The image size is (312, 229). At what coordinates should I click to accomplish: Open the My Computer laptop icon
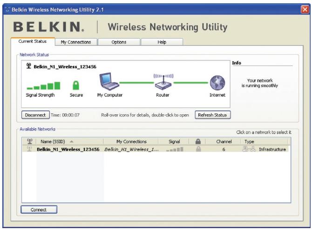point(109,82)
